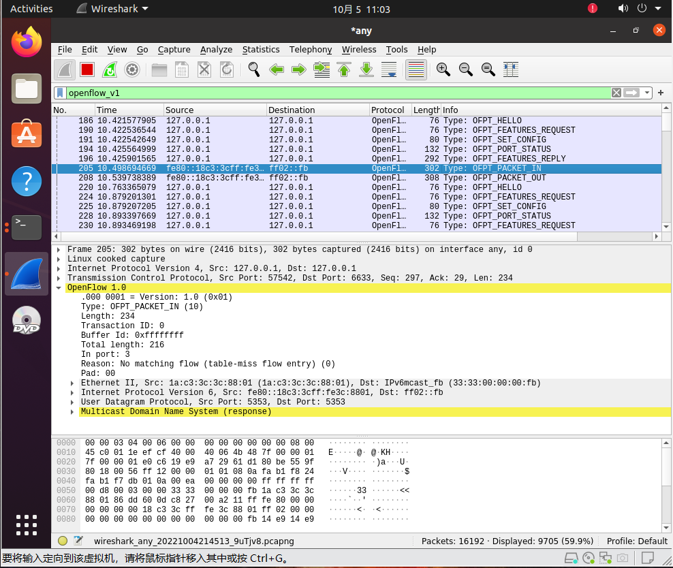Expand the Ethernet II section
The height and width of the screenshot is (568, 673).
click(73, 383)
